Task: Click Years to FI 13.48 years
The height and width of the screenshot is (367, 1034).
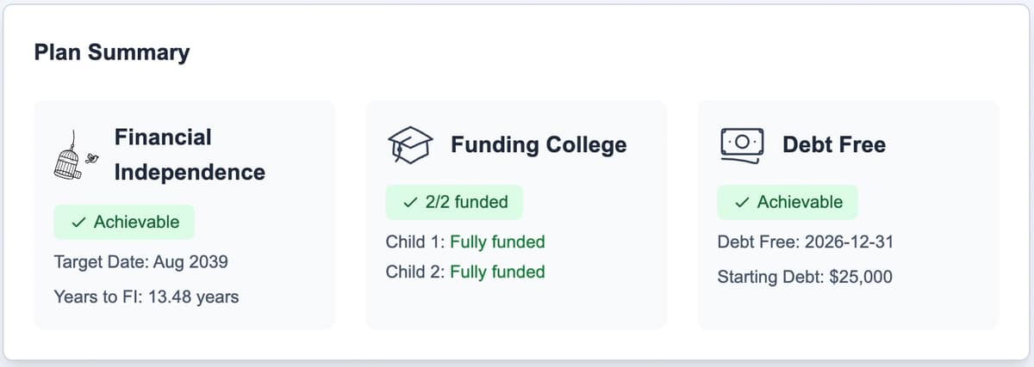Action: click(x=146, y=297)
